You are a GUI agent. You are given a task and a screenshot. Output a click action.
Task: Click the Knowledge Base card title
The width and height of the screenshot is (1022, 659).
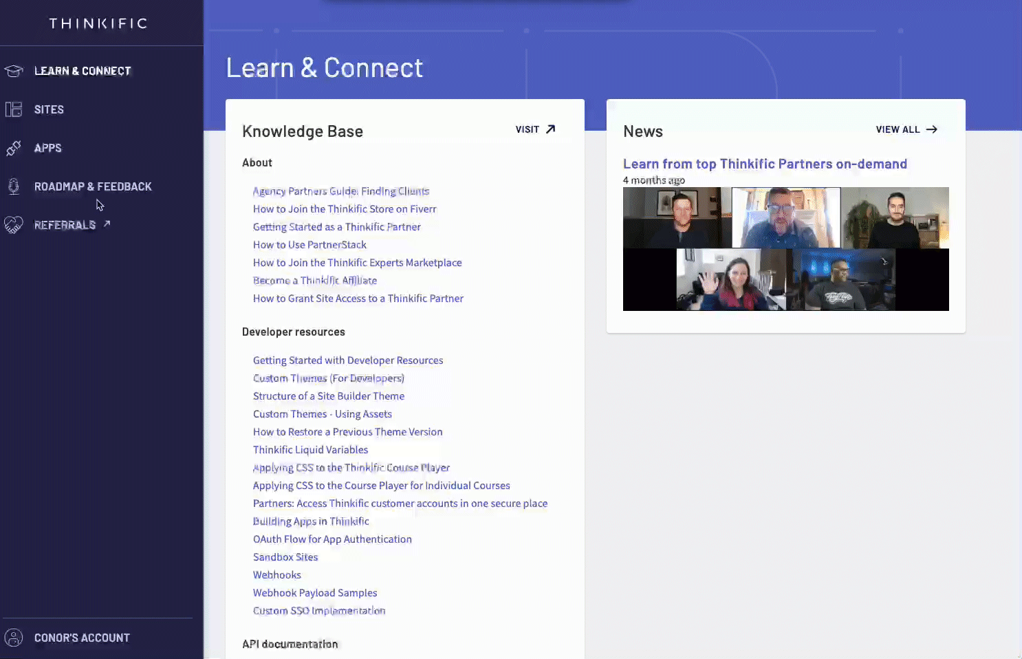(x=303, y=131)
